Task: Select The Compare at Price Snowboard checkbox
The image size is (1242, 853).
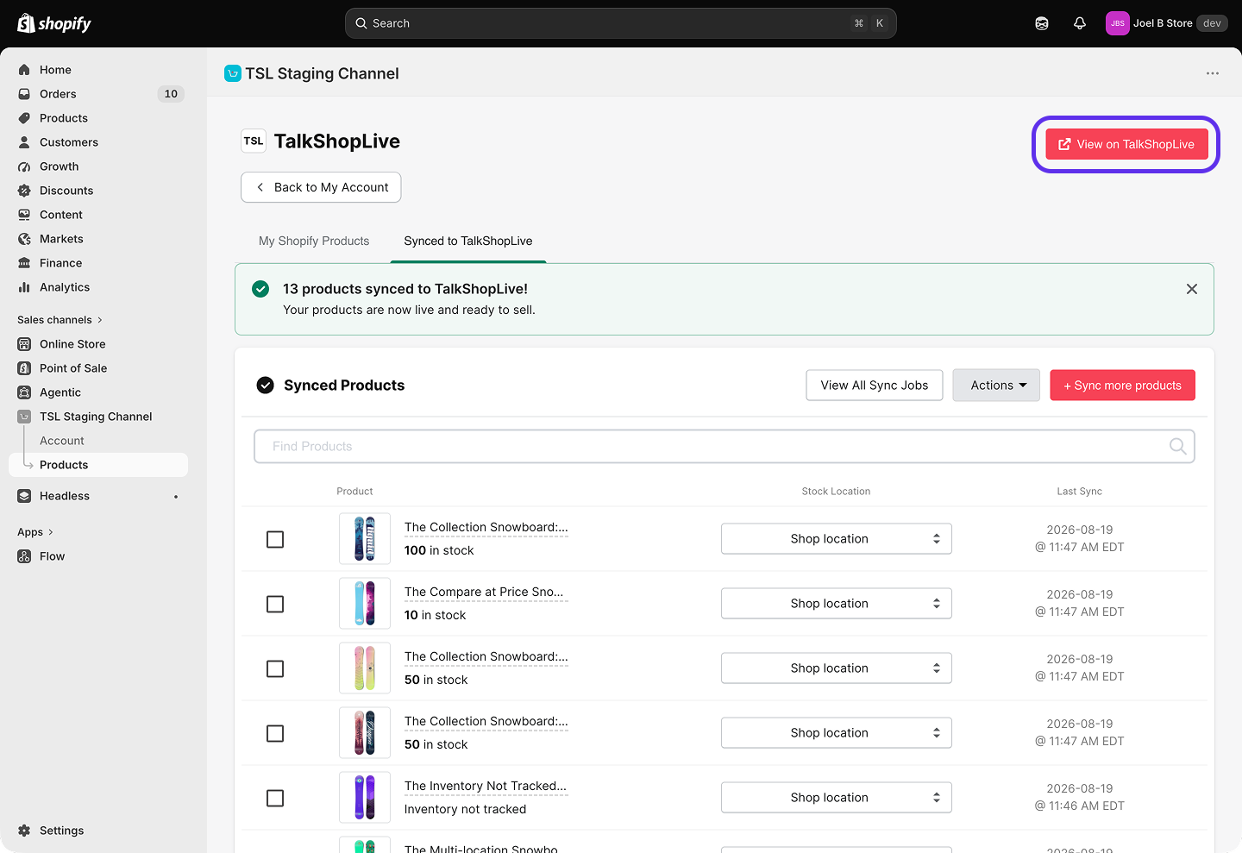Action: pyautogui.click(x=275, y=604)
